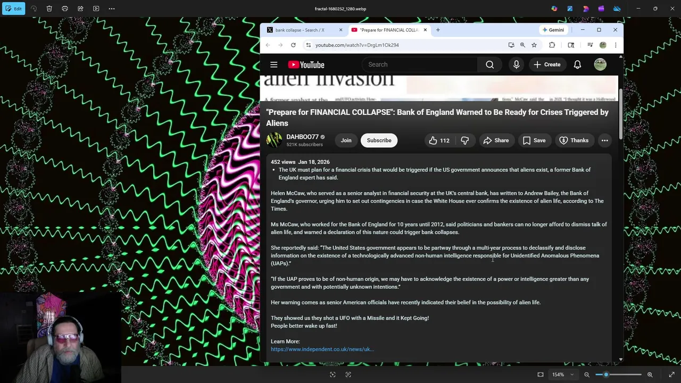The height and width of the screenshot is (383, 681).
Task: Click the rotate image icon in Photos
Action: (34, 9)
